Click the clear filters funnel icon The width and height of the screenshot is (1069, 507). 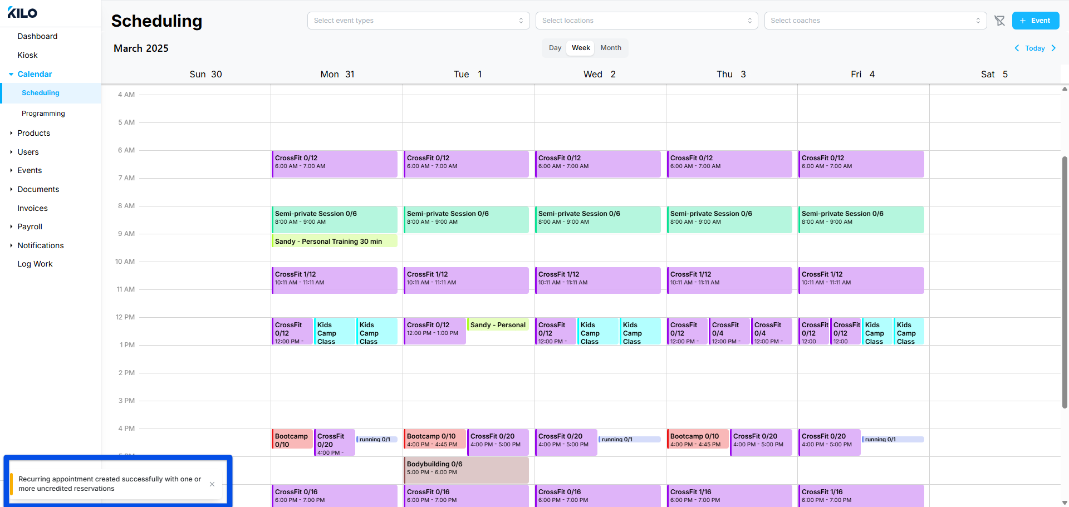pos(999,21)
